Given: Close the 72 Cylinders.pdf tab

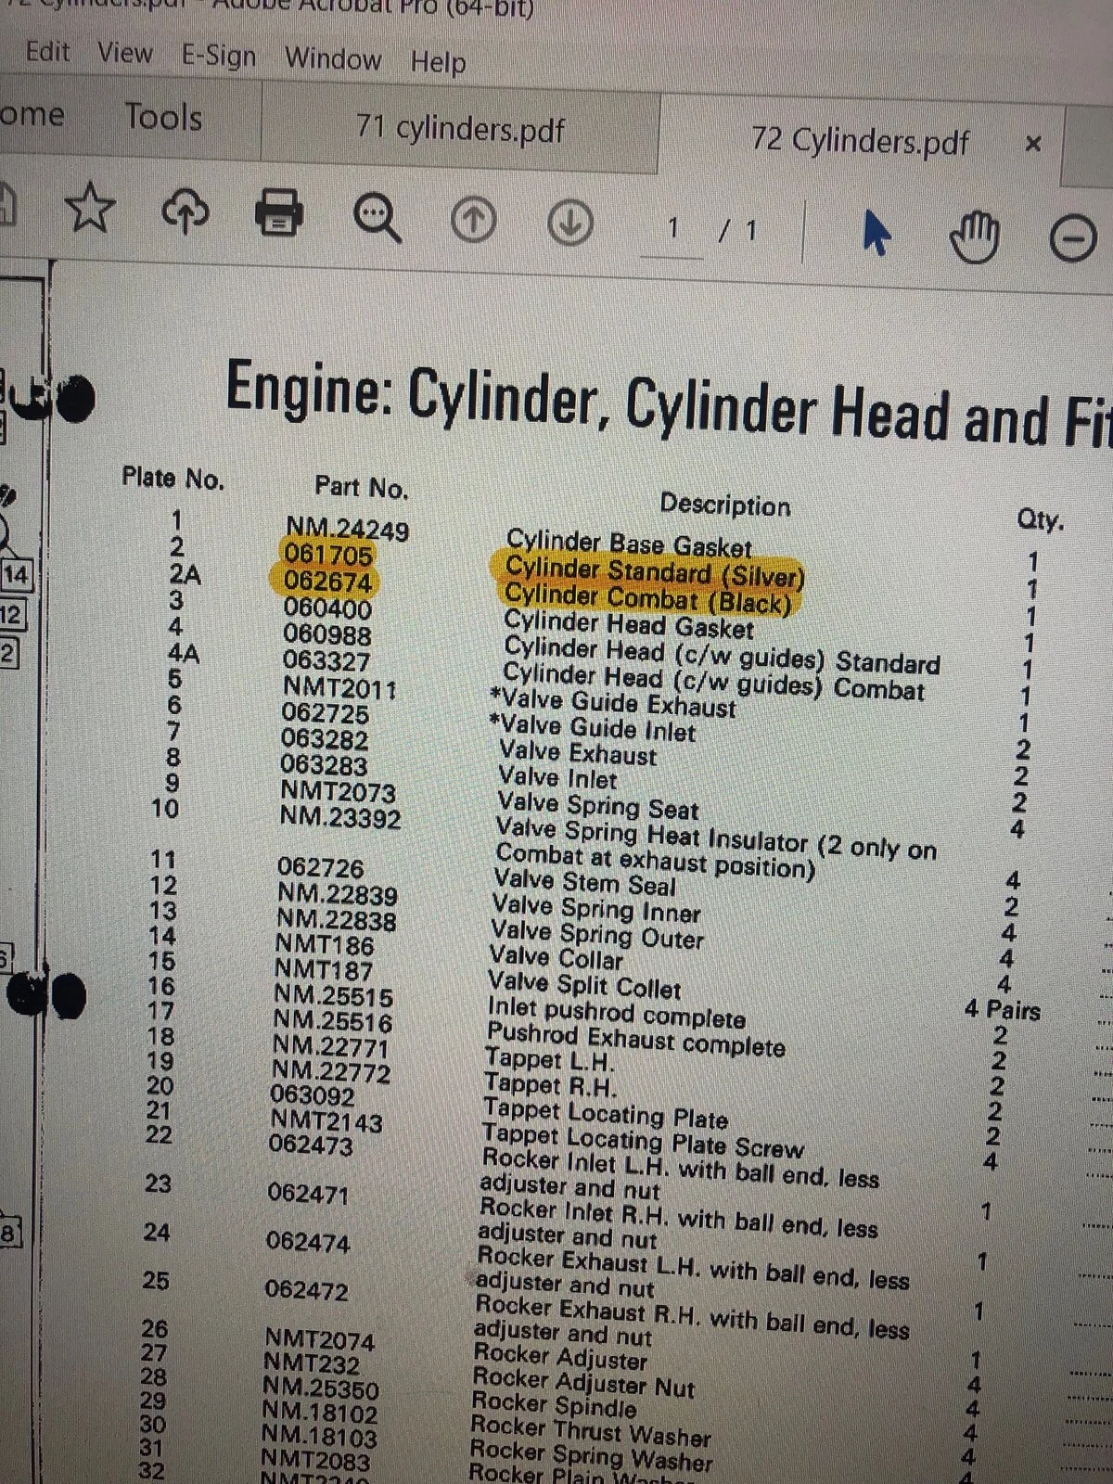Looking at the screenshot, I should (1033, 144).
